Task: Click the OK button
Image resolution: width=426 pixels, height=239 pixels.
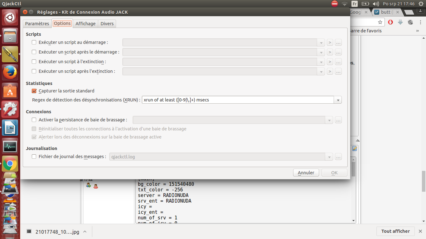Action: (334, 173)
